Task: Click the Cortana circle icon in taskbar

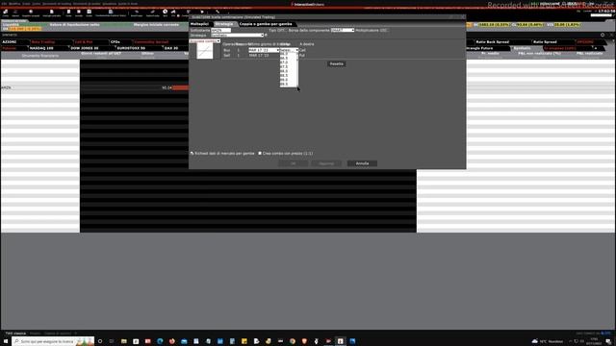Action: point(100,341)
